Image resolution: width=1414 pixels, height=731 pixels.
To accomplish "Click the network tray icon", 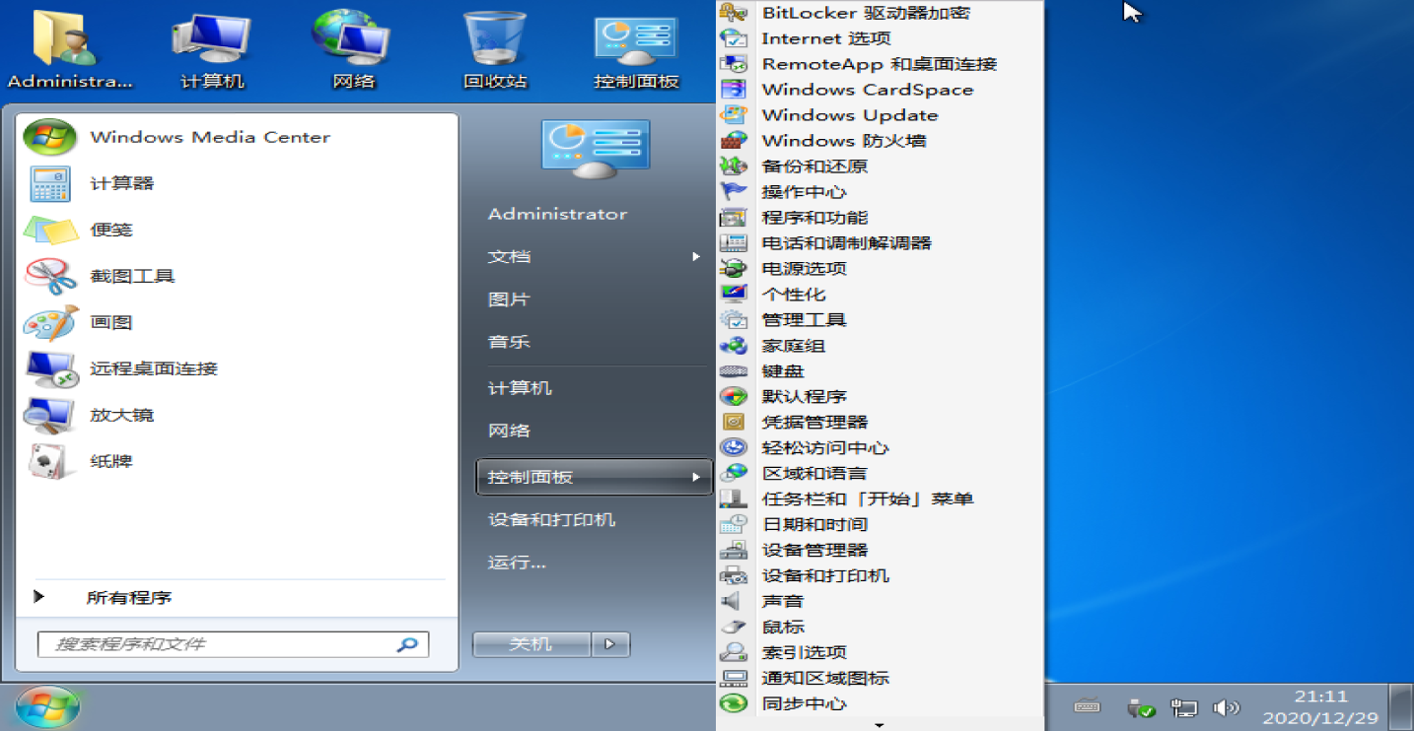I will pos(1183,707).
